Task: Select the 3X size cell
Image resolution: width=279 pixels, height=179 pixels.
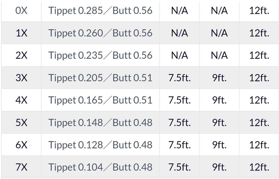Action: [21, 78]
